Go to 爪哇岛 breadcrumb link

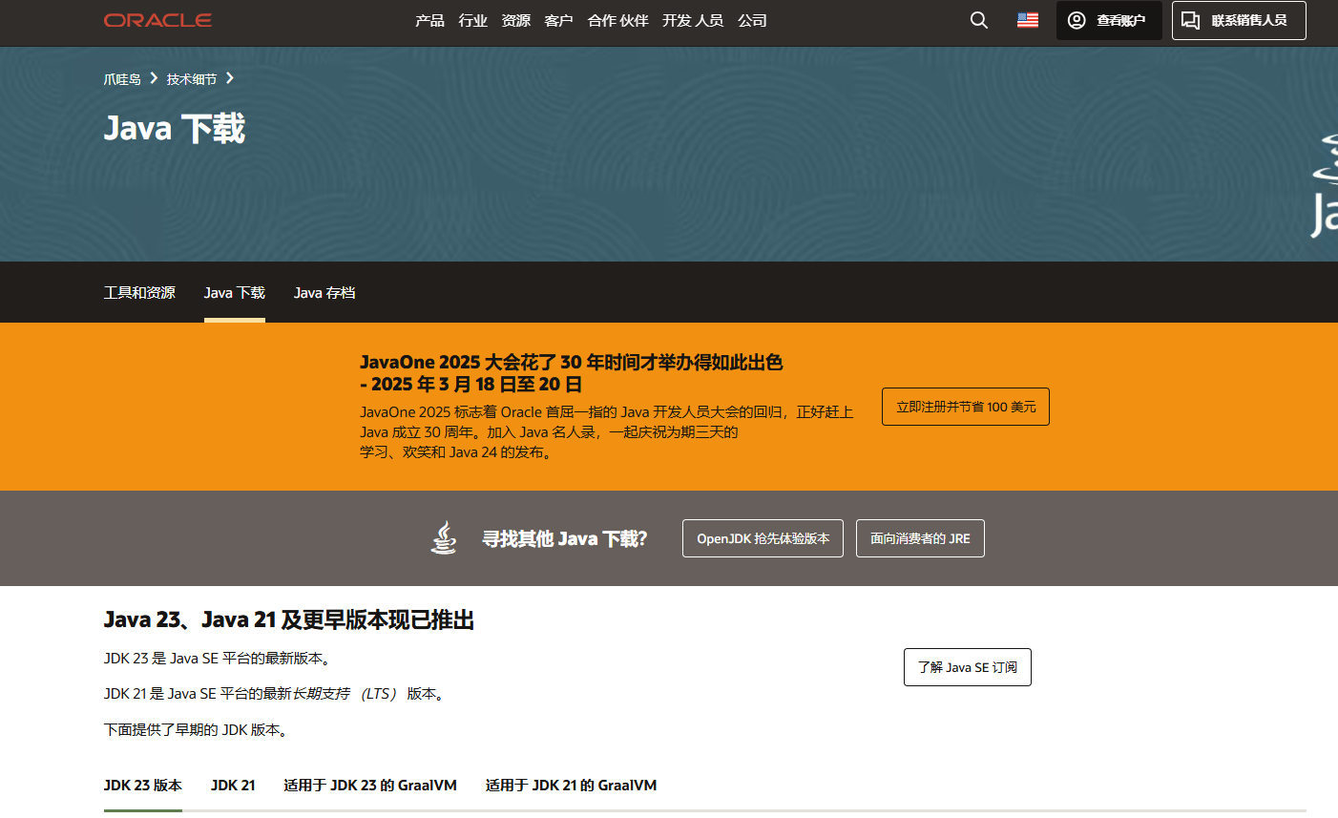[122, 79]
